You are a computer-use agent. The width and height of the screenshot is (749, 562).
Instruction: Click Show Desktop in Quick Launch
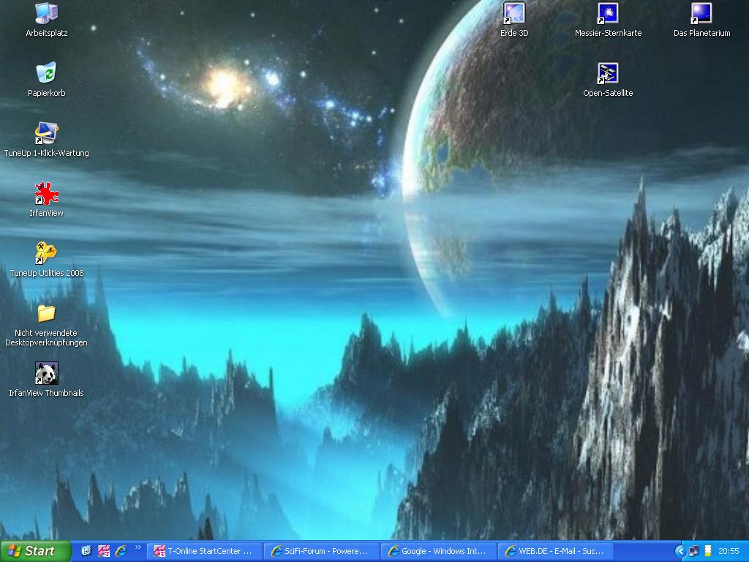pyautogui.click(x=86, y=551)
